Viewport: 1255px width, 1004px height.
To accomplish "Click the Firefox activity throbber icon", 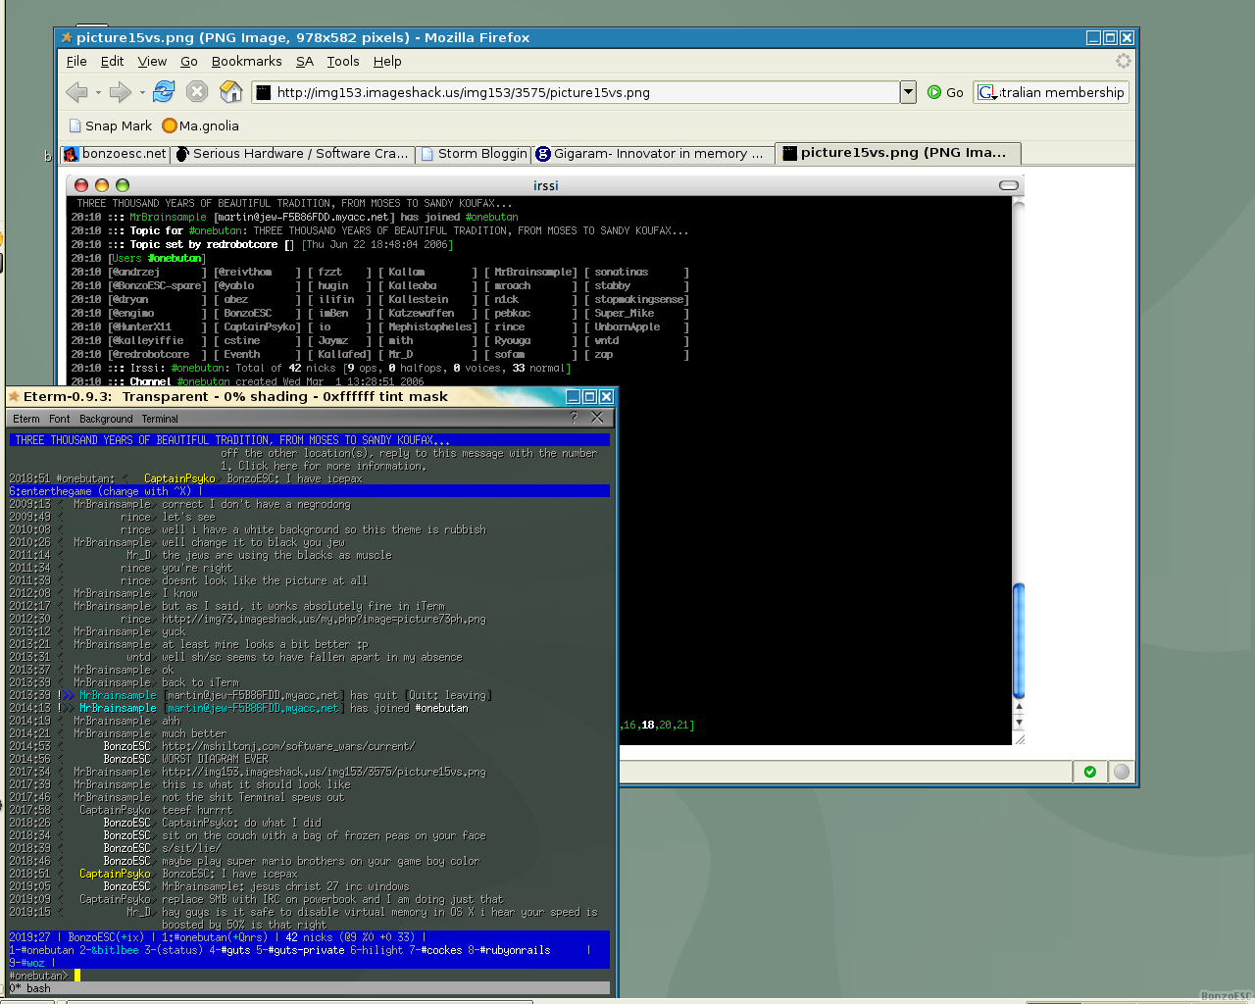I will click(1124, 61).
